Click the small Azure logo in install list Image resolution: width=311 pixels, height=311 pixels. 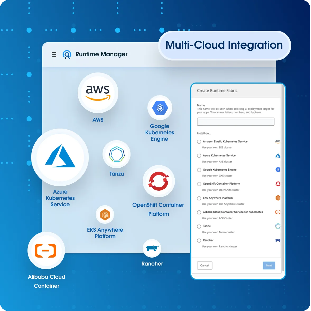[278, 156]
